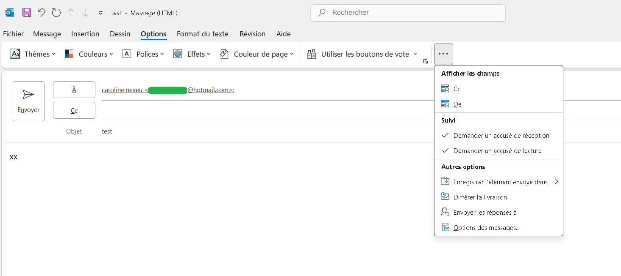This screenshot has width=621, height=276.
Task: Open Utiliser les boutons de vote dropdown
Action: click(362, 54)
